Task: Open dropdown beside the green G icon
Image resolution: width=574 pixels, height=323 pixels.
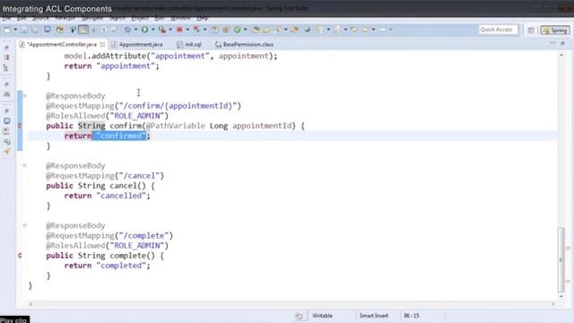Action: click(245, 30)
